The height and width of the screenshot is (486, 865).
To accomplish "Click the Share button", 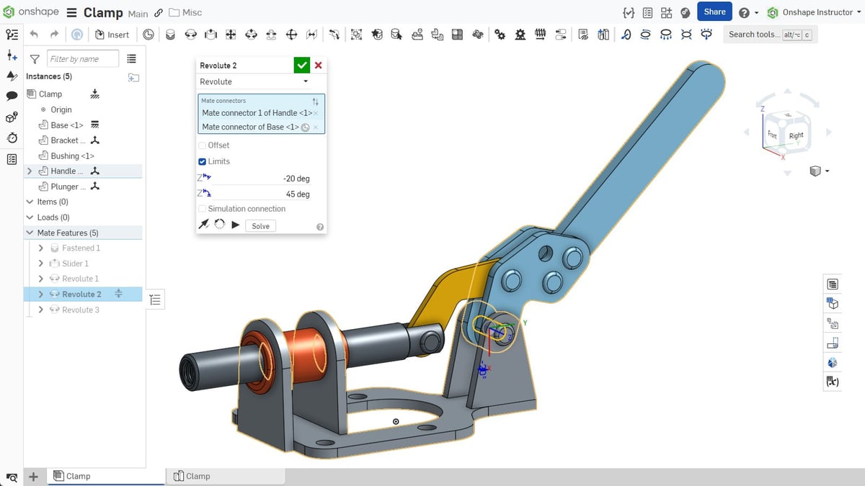I will [x=714, y=12].
